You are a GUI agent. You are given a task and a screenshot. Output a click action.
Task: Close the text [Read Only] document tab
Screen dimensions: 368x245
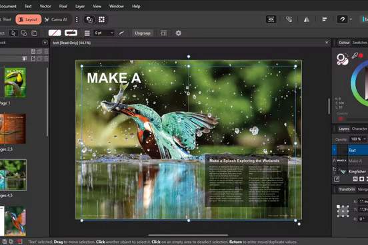pyautogui.click(x=327, y=43)
